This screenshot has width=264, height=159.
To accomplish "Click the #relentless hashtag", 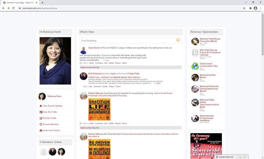I will pyautogui.click(x=166, y=134).
